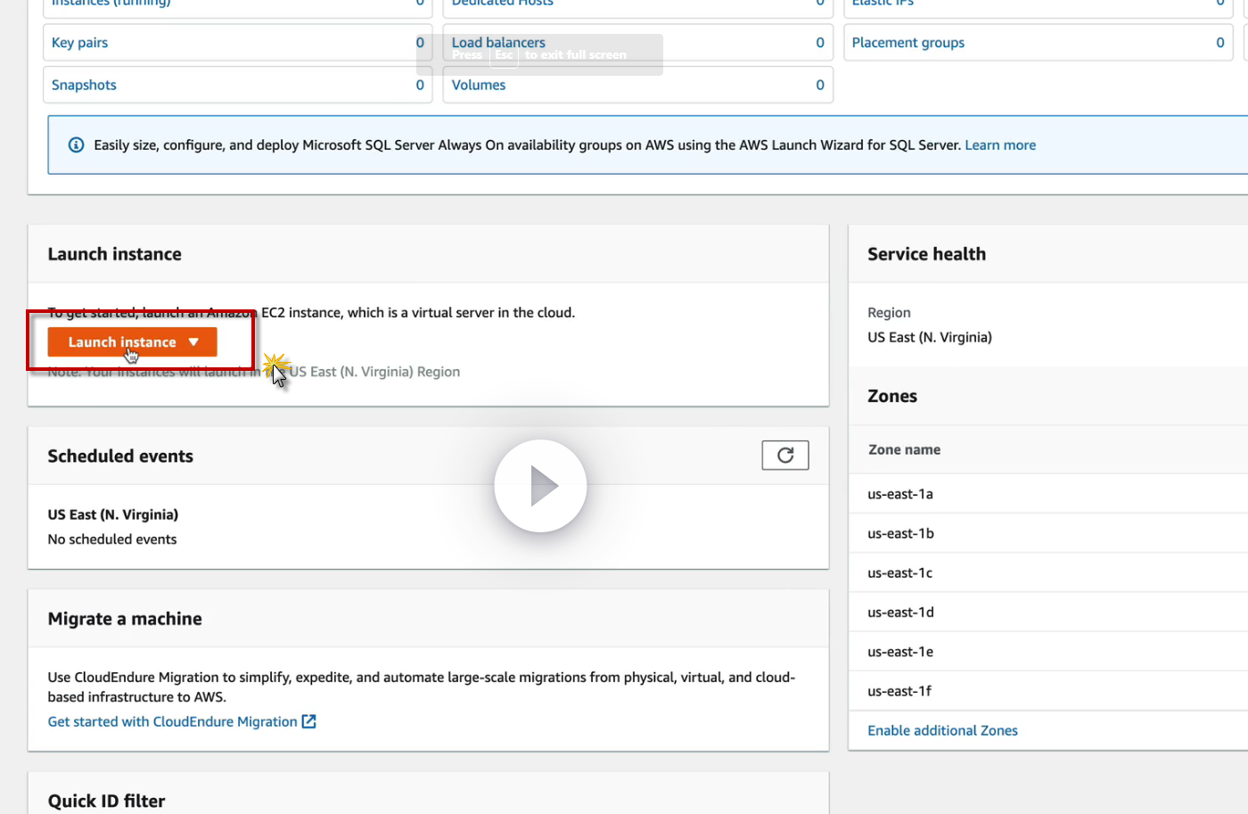
Task: Open Placement groups resource link
Action: (907, 43)
